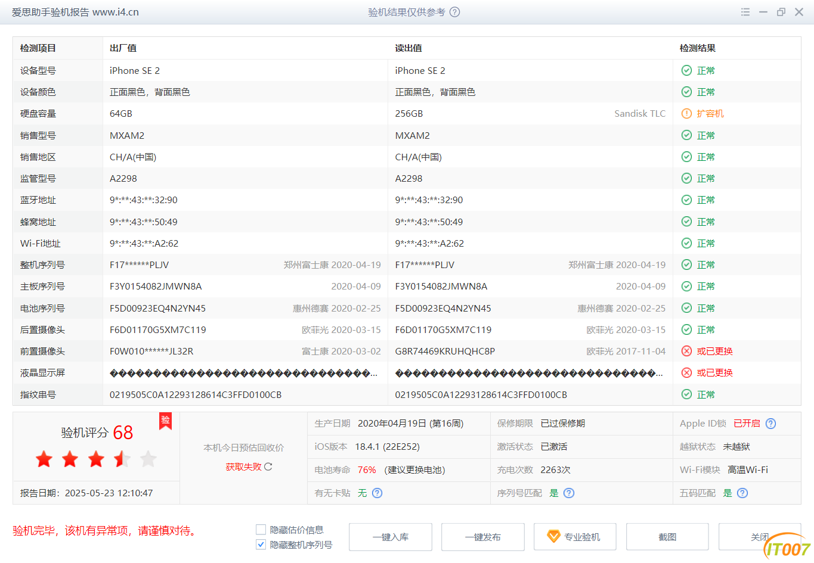This screenshot has width=814, height=563.
Task: Click the normal status icon for 指纹串号
Action: click(686, 394)
